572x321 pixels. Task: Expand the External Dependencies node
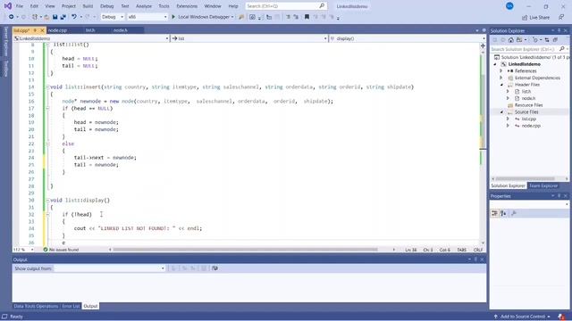(501, 78)
